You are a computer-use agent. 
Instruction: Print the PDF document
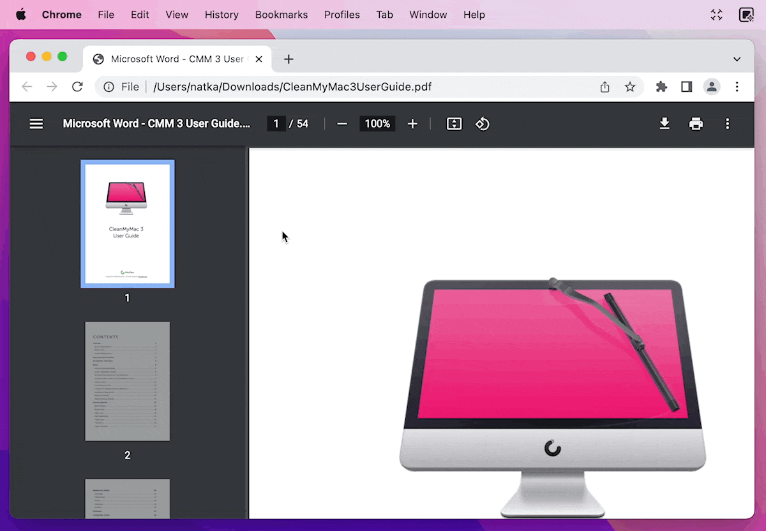coord(696,124)
